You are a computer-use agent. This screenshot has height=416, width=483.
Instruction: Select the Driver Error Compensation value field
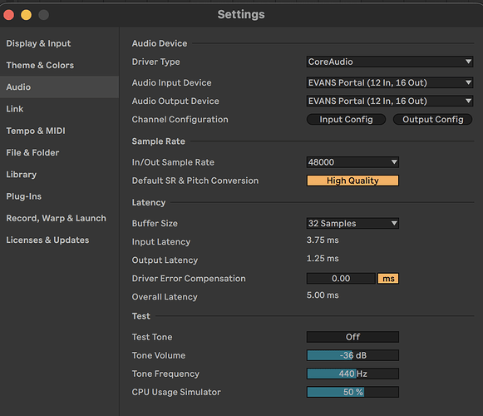341,279
